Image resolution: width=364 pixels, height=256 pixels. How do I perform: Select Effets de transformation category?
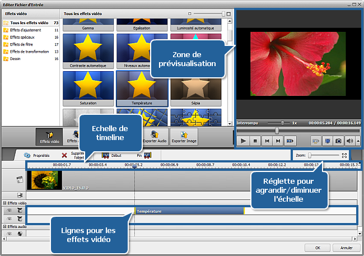30,52
